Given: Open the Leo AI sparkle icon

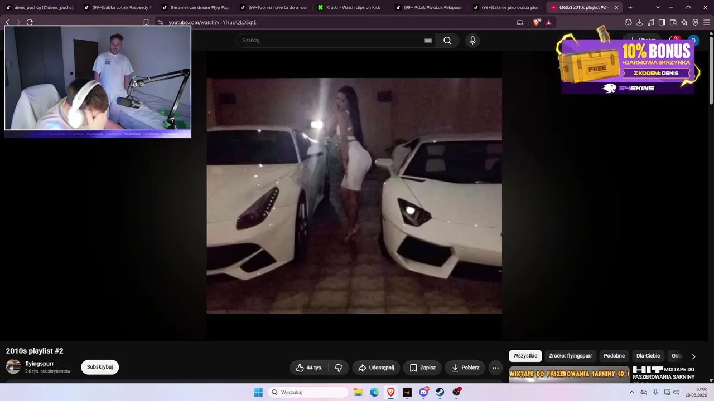Looking at the screenshot, I should pyautogui.click(x=684, y=22).
